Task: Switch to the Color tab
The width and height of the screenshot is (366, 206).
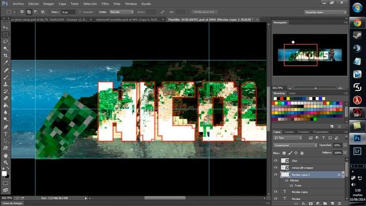Action: click(292, 93)
